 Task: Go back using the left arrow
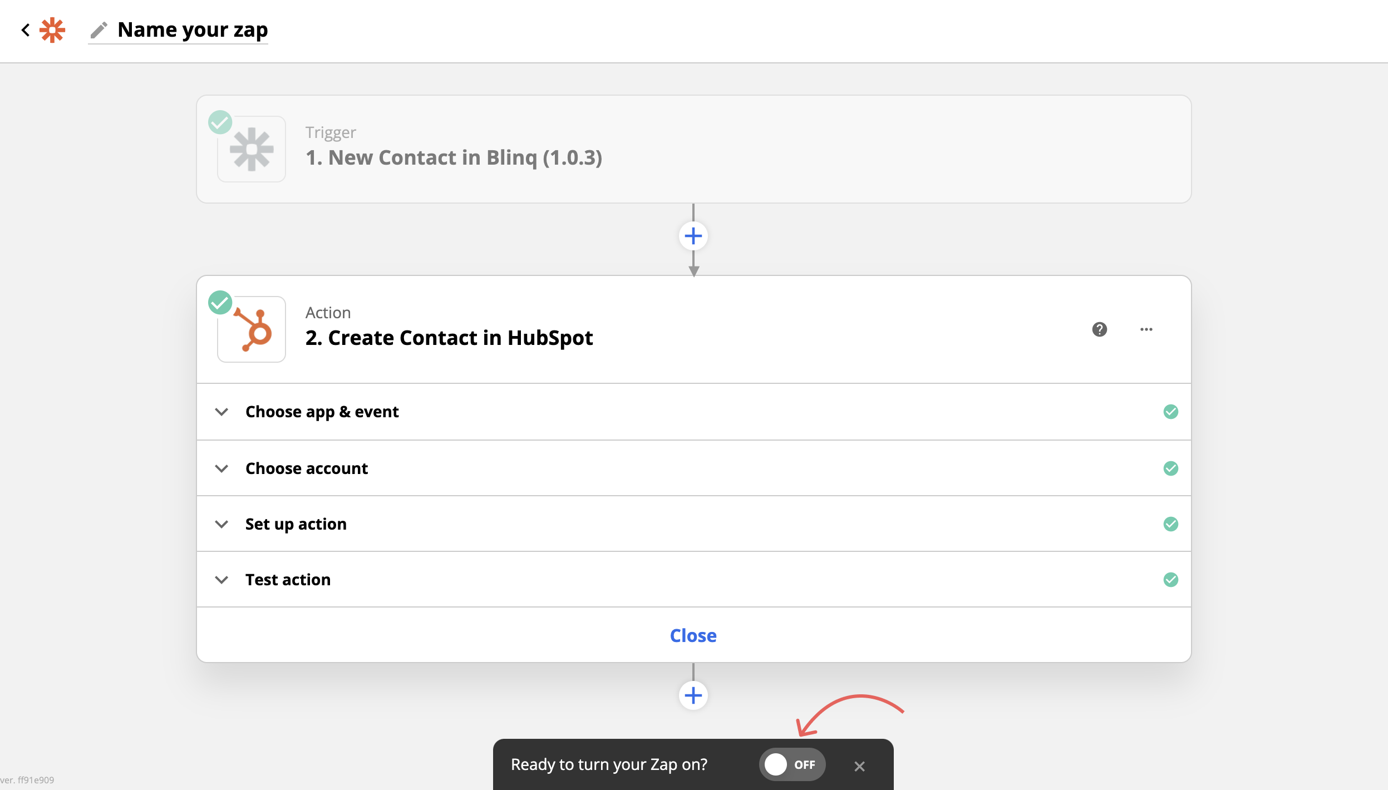click(25, 30)
